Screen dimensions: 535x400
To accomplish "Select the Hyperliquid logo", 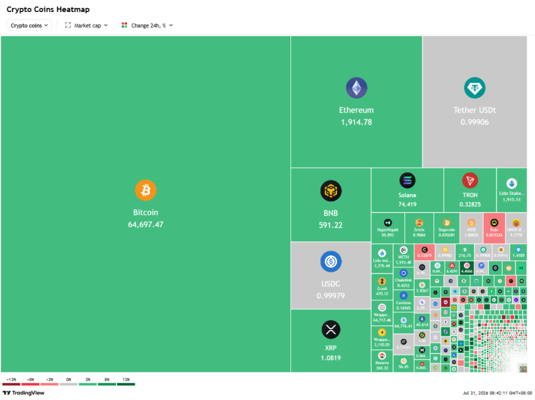I will pos(388,222).
